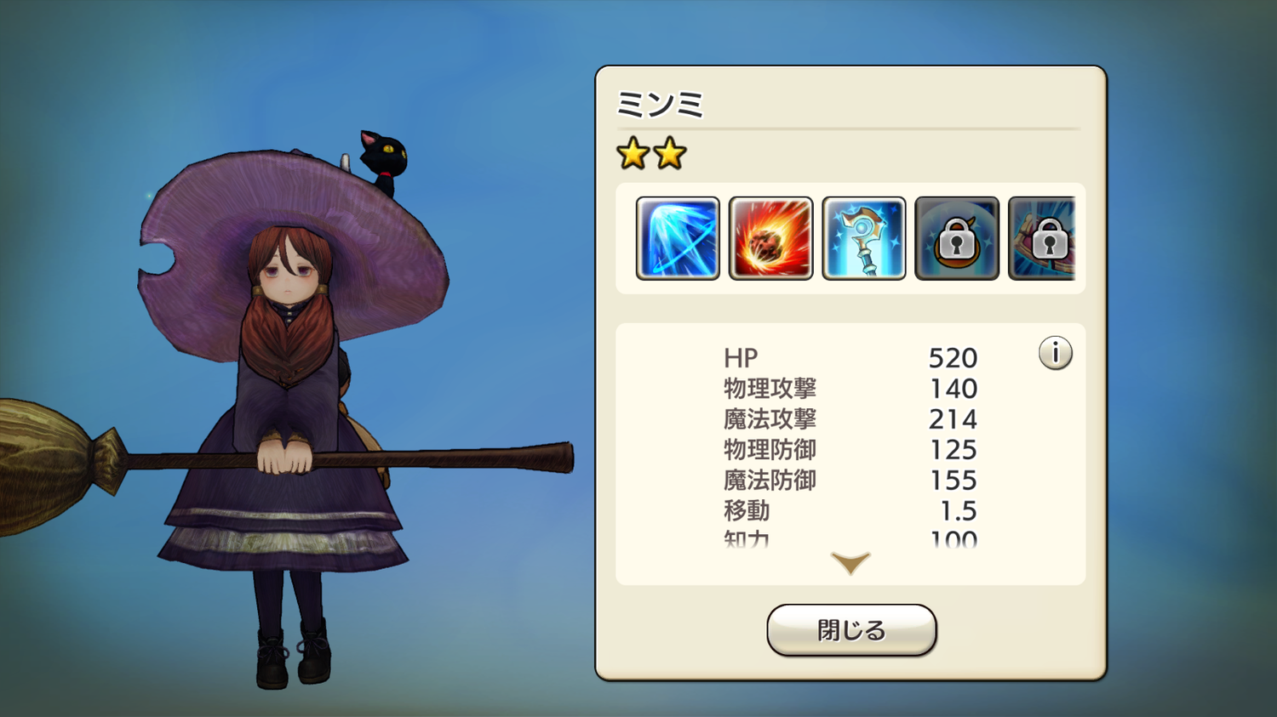This screenshot has width=1277, height=717.
Task: Click the character name ミンミ
Action: click(x=661, y=105)
